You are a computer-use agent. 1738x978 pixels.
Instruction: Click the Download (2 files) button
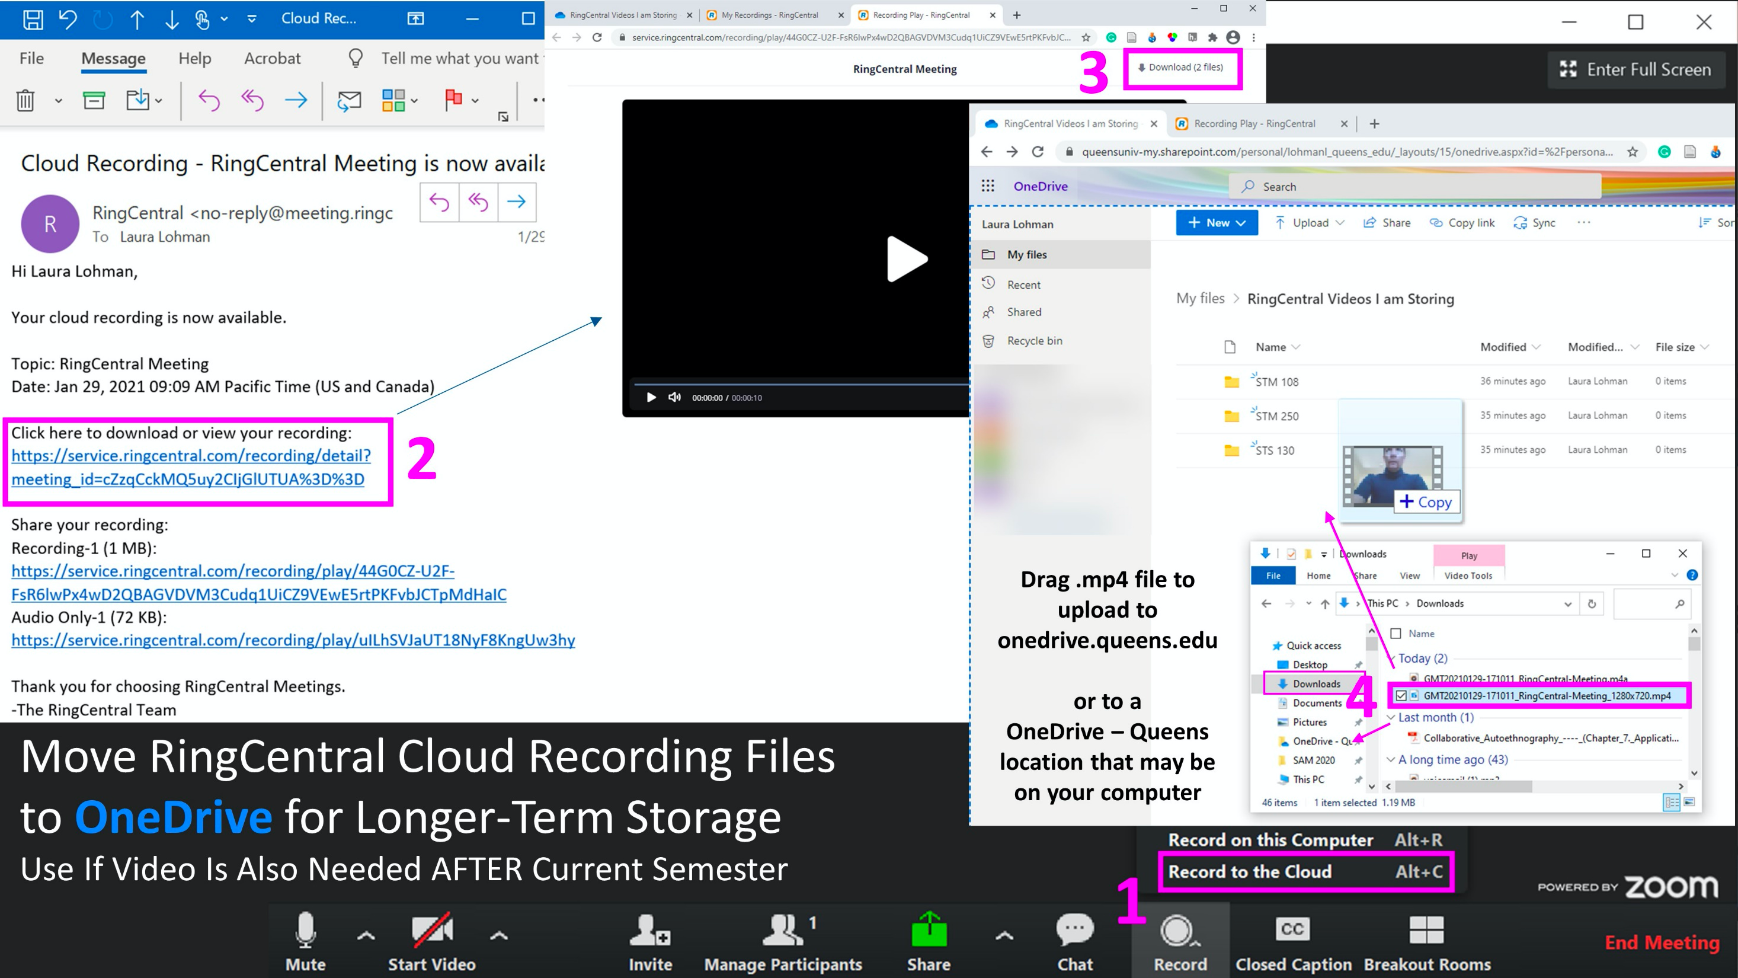[1181, 68]
